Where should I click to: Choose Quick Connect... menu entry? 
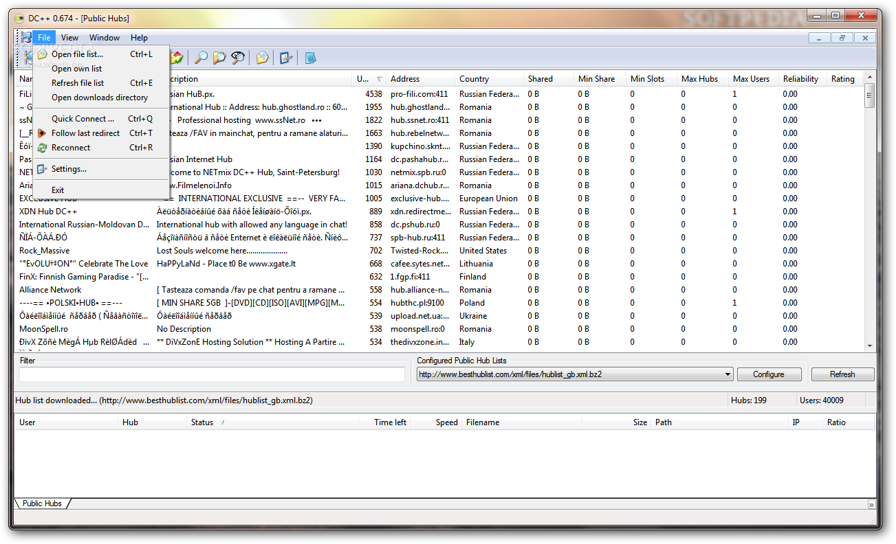(x=101, y=119)
